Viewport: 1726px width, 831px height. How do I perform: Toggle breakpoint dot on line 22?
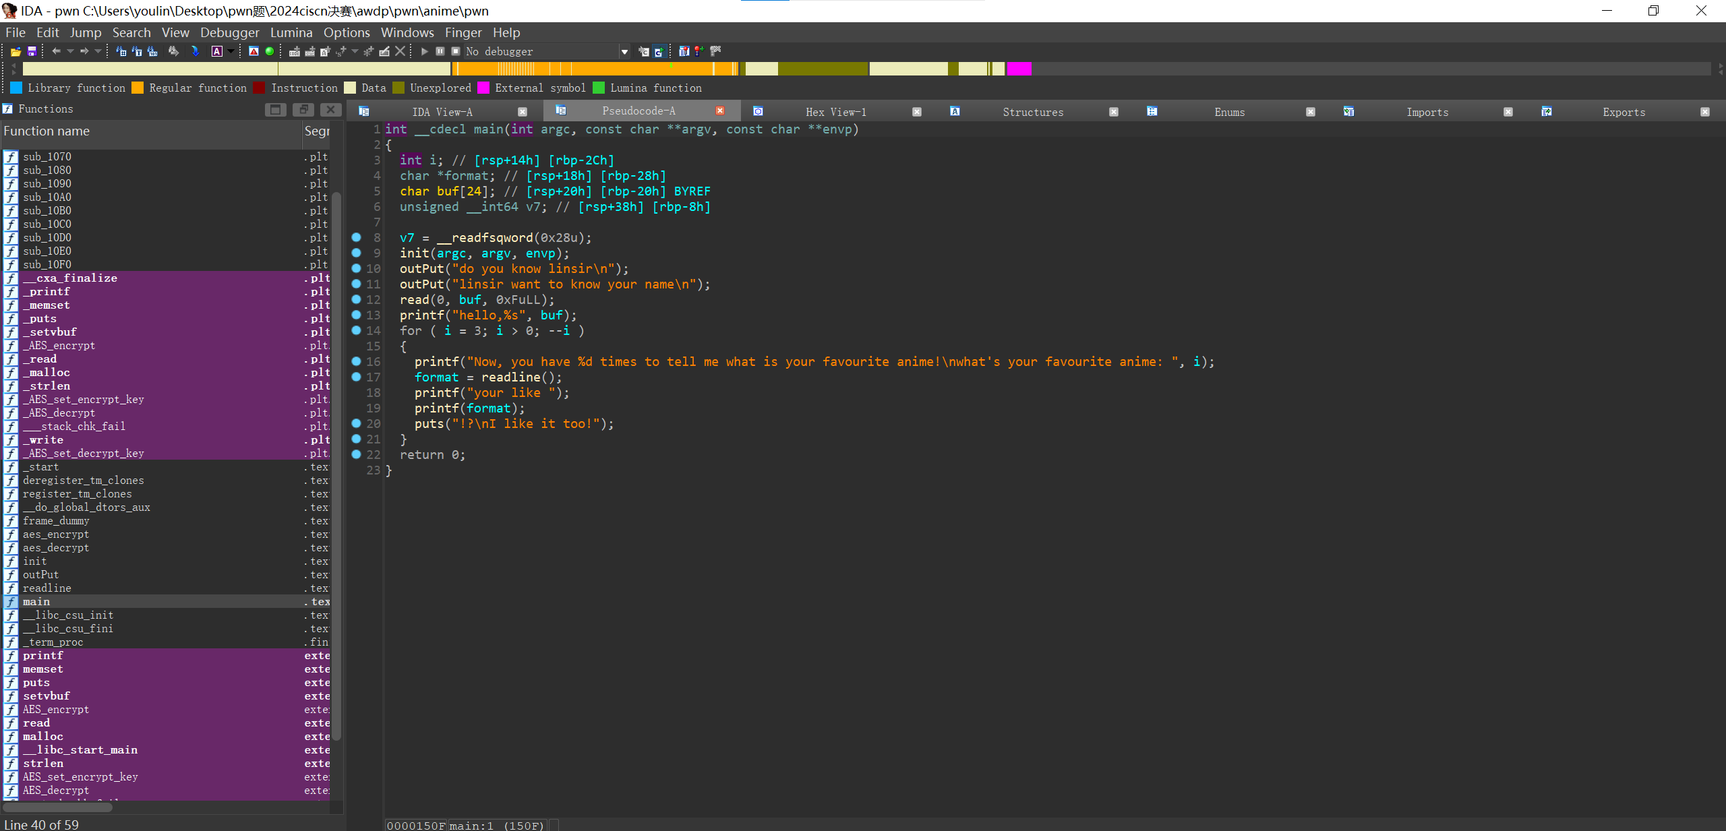pyautogui.click(x=356, y=454)
